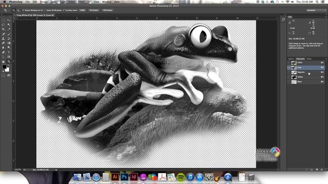
Task: Show the Black channel visibility
Action: tap(289, 82)
